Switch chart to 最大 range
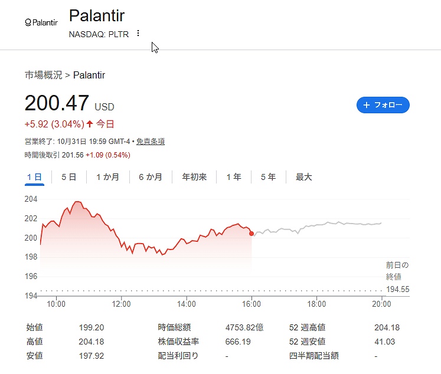441x374 pixels. click(303, 177)
